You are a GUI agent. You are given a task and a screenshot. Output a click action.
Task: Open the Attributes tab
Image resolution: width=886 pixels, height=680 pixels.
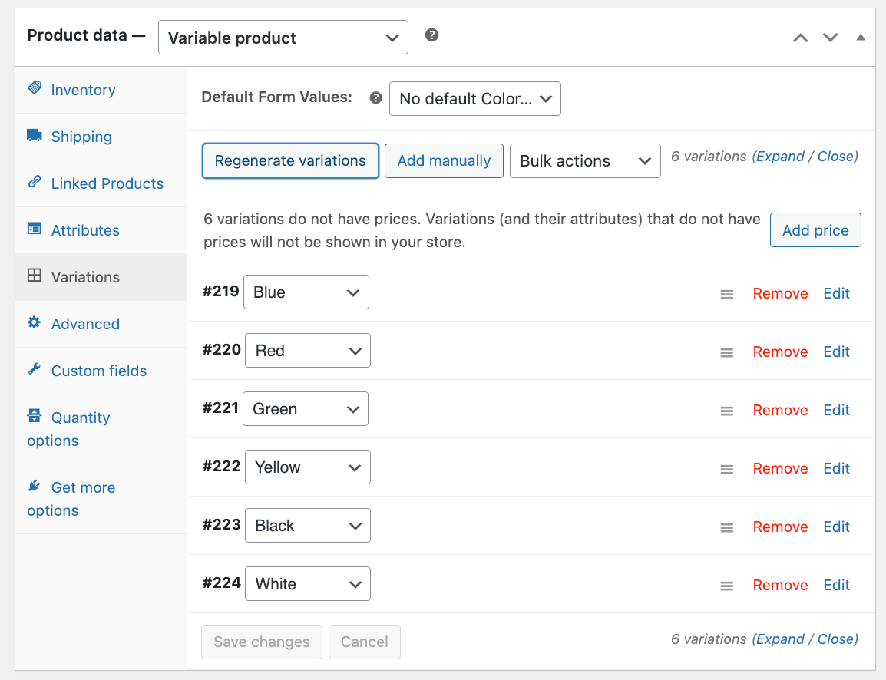[101, 230]
